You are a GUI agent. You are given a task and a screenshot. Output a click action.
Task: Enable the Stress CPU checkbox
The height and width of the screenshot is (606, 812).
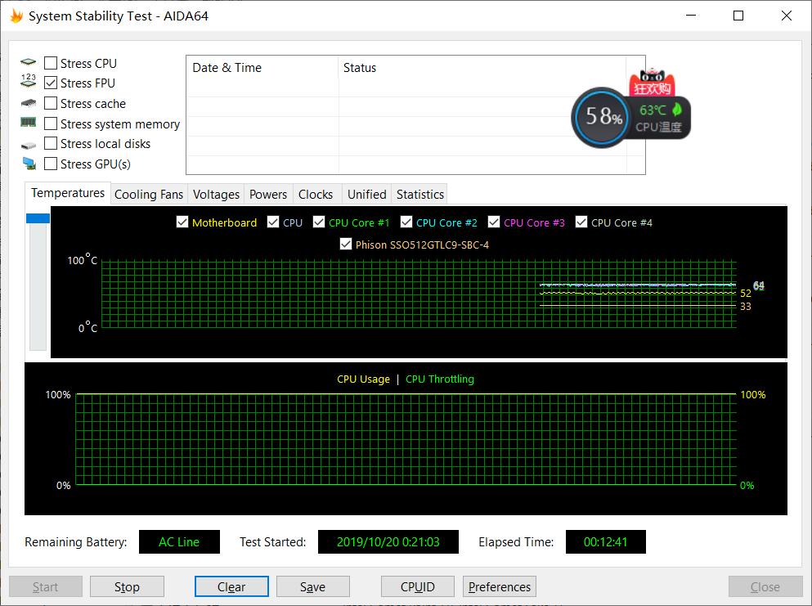pyautogui.click(x=51, y=63)
